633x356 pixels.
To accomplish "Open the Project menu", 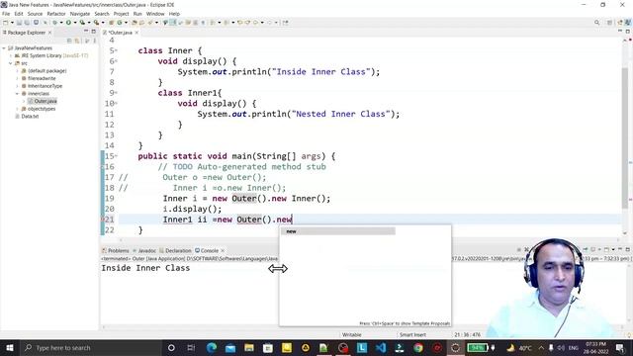I will [121, 14].
